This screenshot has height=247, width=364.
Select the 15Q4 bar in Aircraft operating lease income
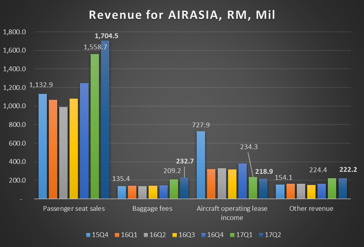coord(201,165)
